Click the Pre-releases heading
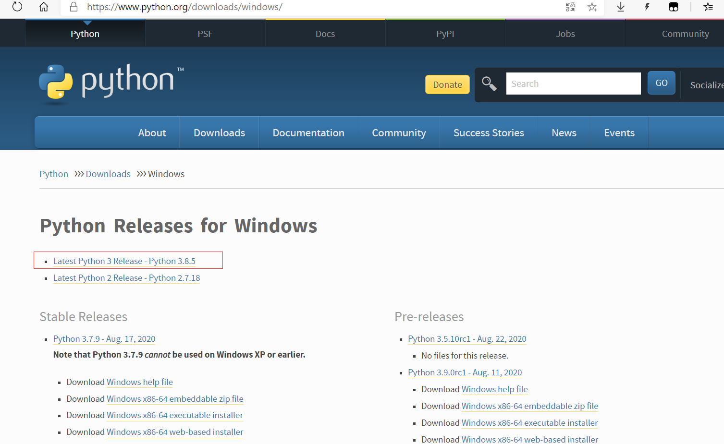724x444 pixels. pos(429,317)
